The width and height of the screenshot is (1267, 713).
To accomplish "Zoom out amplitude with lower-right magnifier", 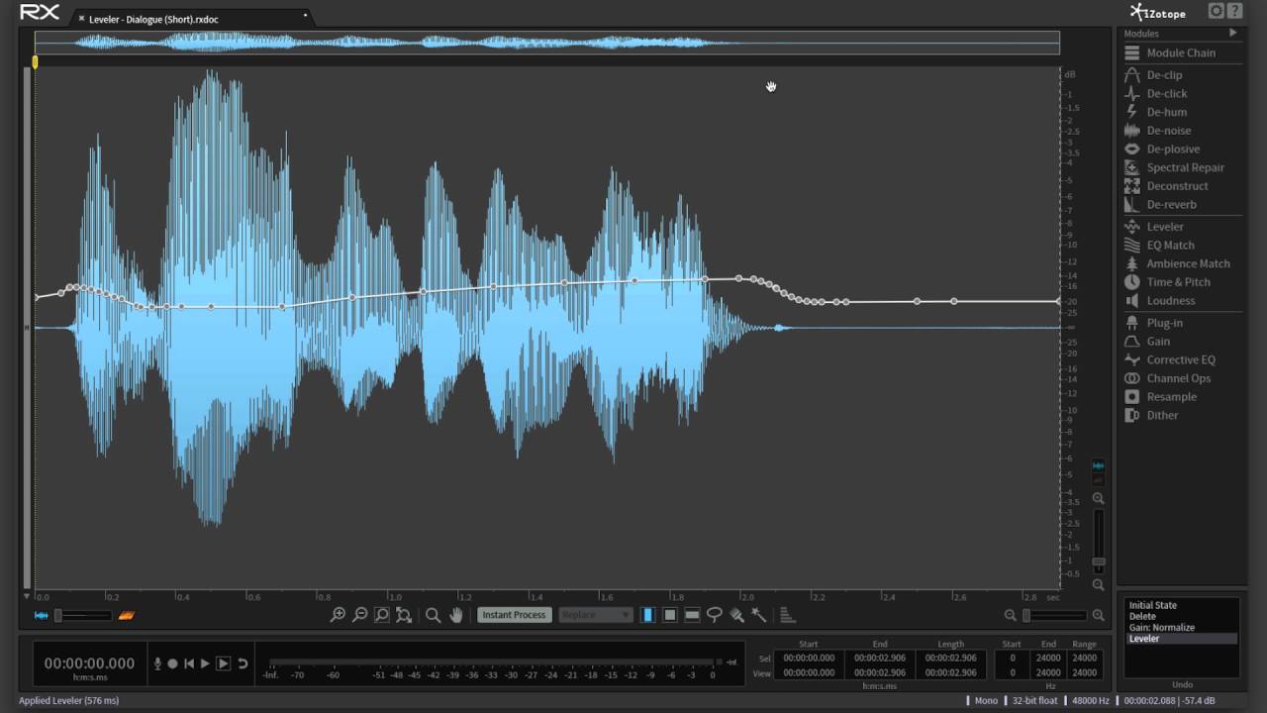I will [1098, 585].
